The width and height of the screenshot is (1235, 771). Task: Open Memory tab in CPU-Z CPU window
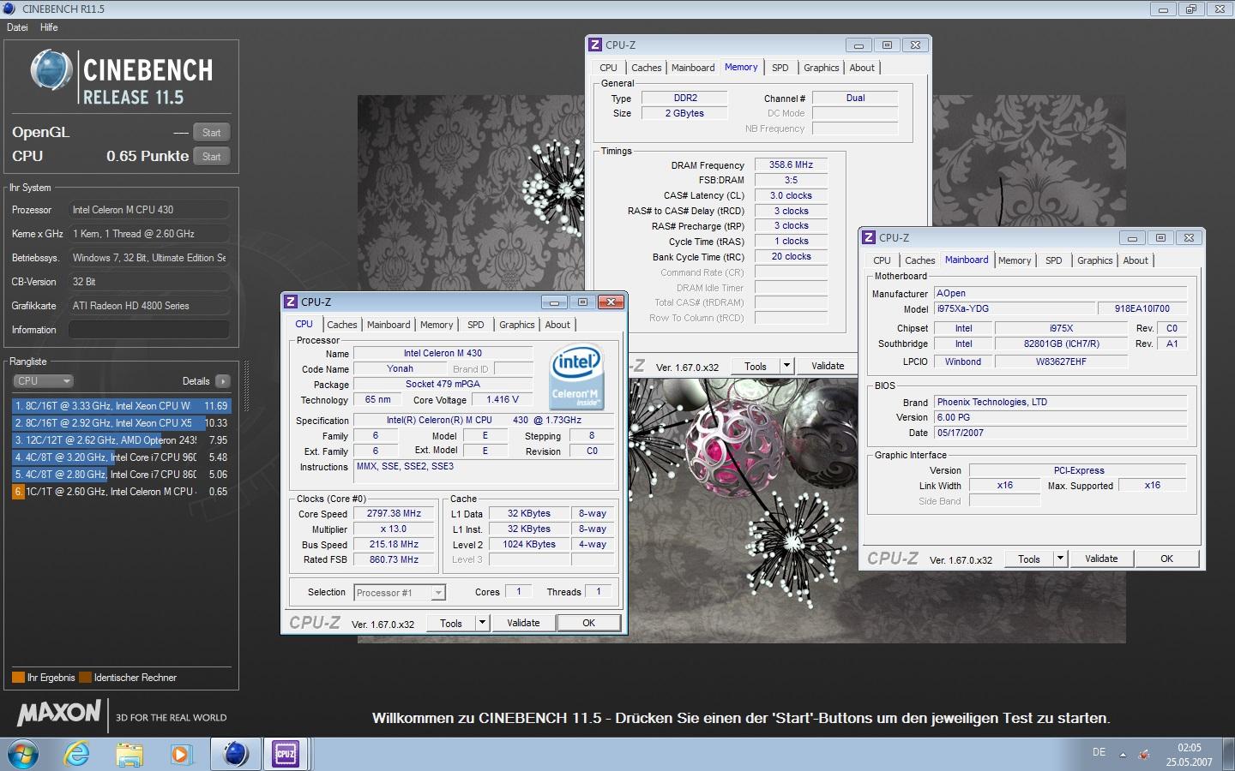tap(437, 325)
